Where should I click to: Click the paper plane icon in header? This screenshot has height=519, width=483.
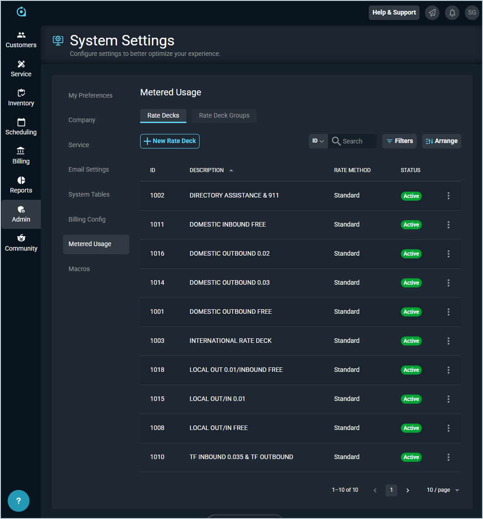[432, 13]
